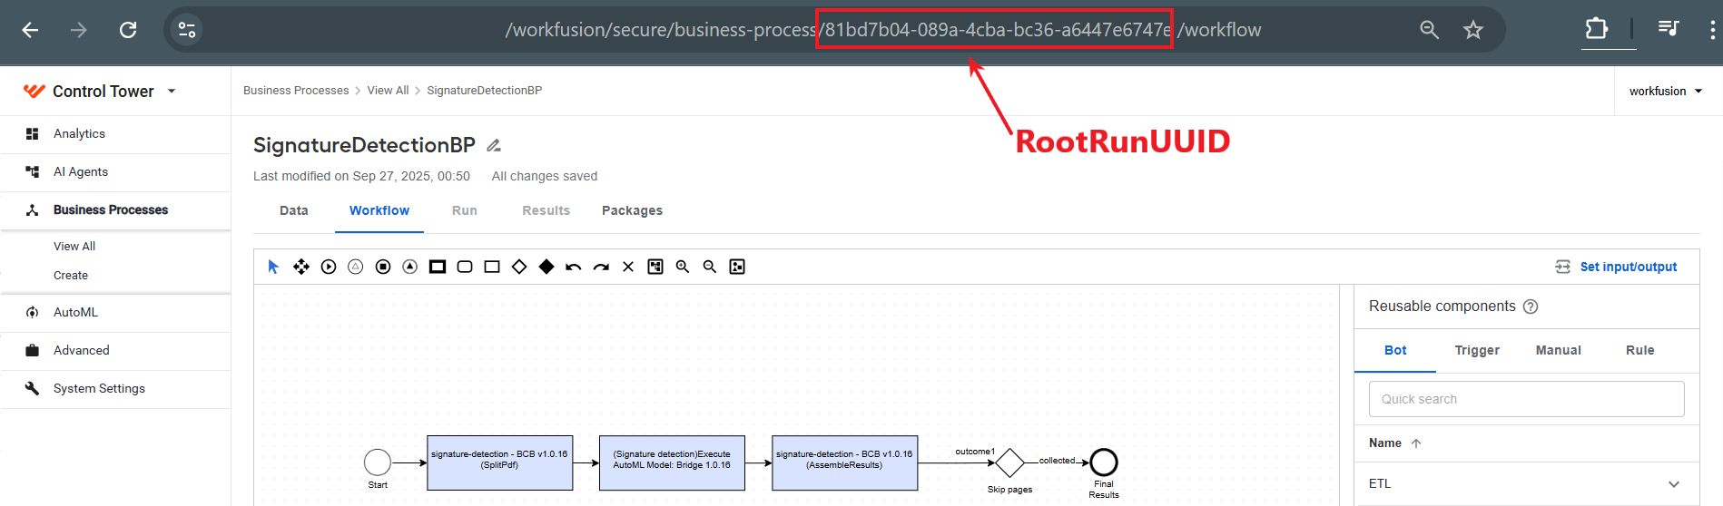The image size is (1723, 506).
Task: Select the Manual components tab
Action: 1559,351
